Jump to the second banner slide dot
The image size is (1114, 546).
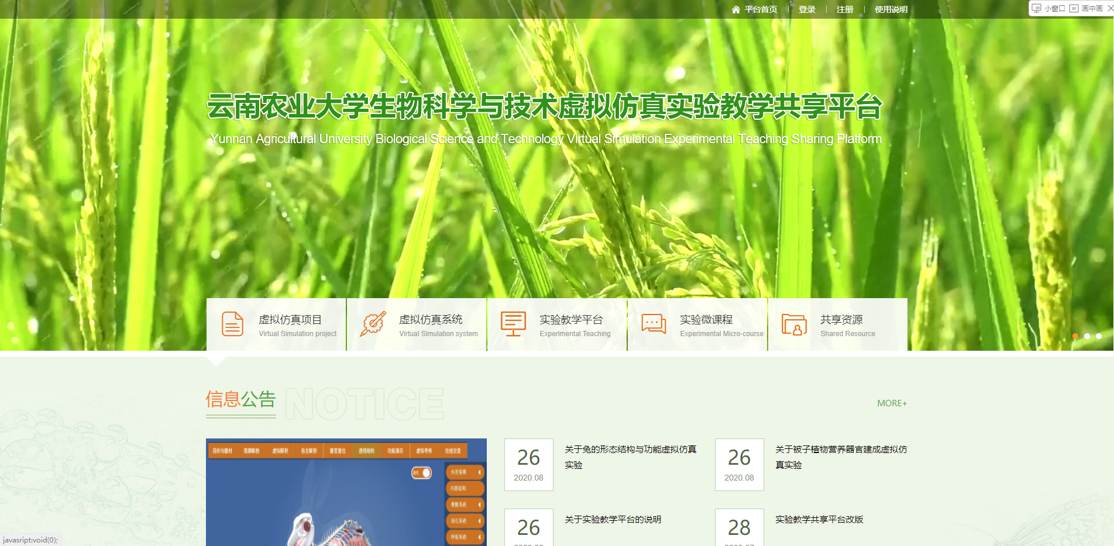click(1087, 336)
